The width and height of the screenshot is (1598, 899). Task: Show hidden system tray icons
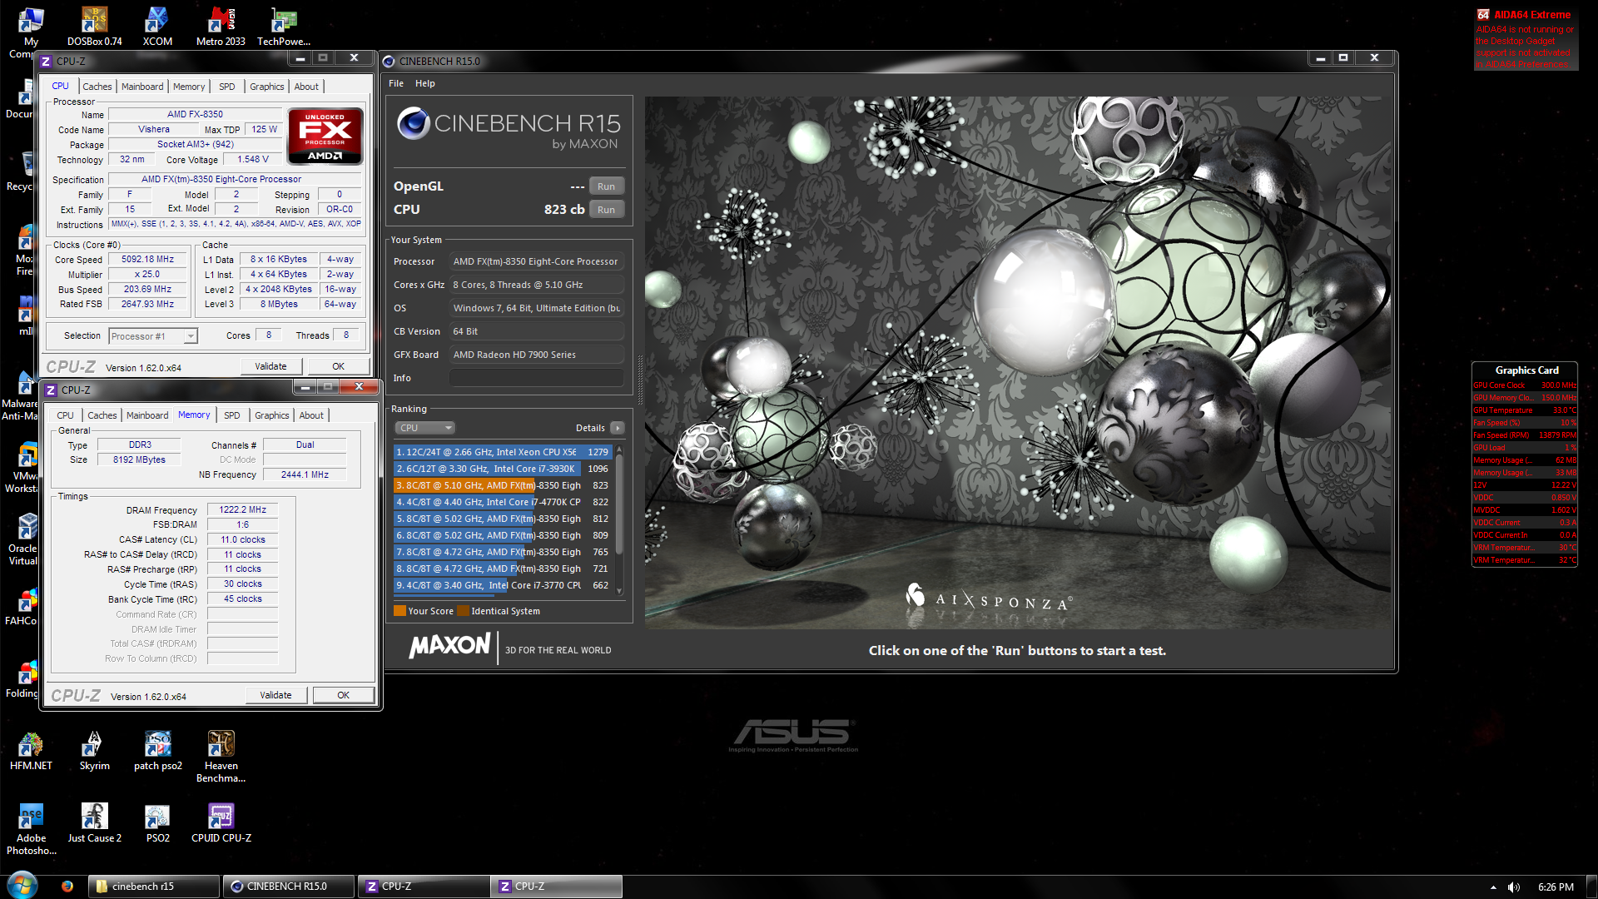tap(1493, 887)
